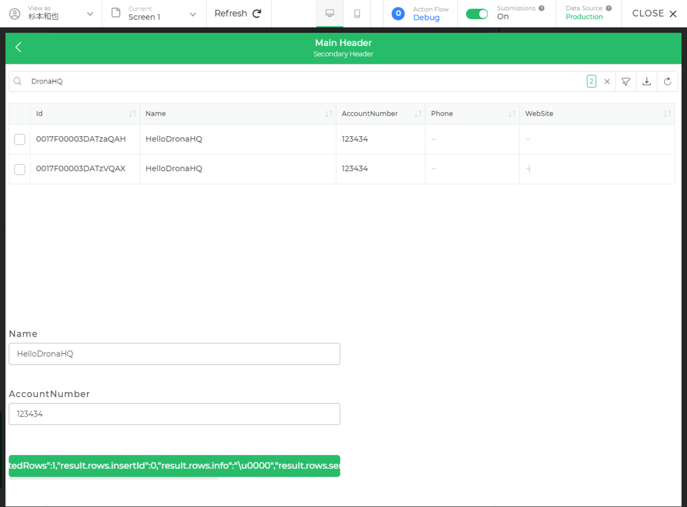Click the Name input field
687x507 pixels.
point(175,354)
